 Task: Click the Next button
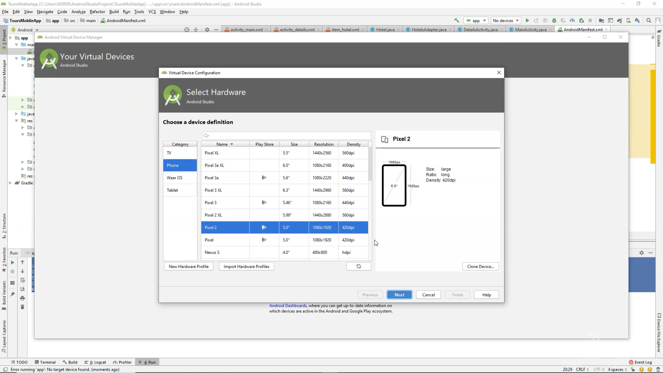[399, 295]
